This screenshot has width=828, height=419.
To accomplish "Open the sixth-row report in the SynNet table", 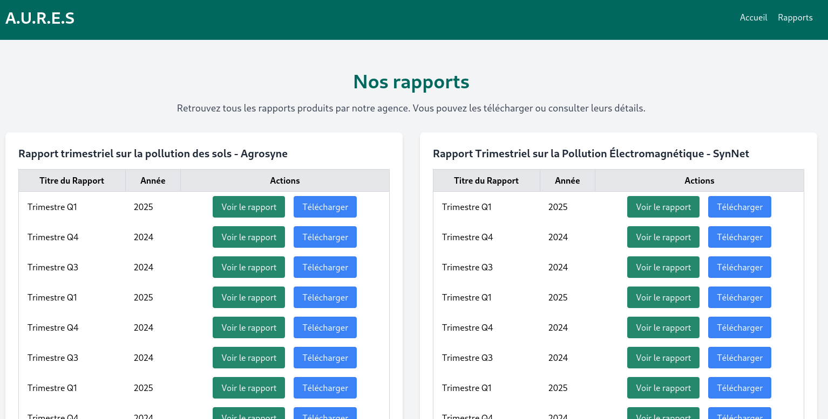I will [663, 358].
